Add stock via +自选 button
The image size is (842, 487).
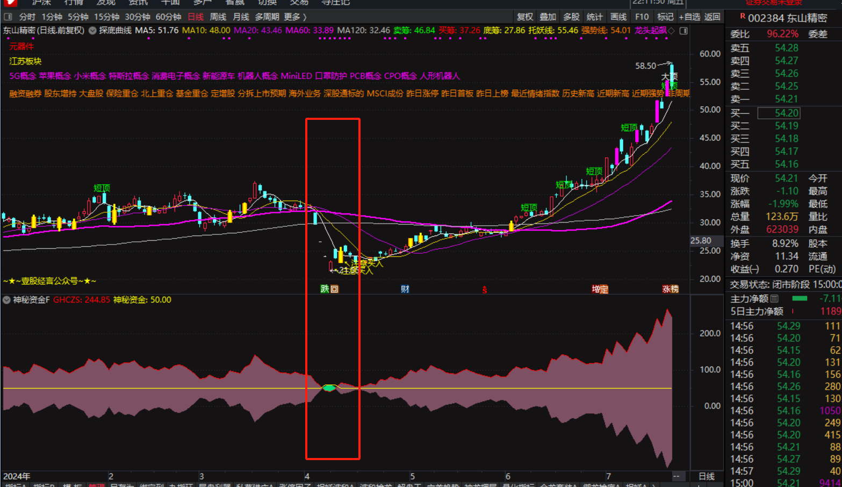pos(689,17)
